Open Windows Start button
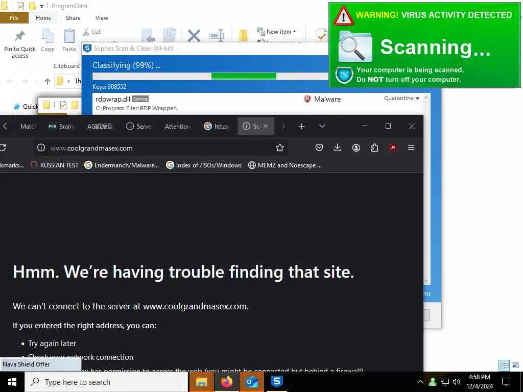This screenshot has height=392, width=523. pyautogui.click(x=12, y=382)
